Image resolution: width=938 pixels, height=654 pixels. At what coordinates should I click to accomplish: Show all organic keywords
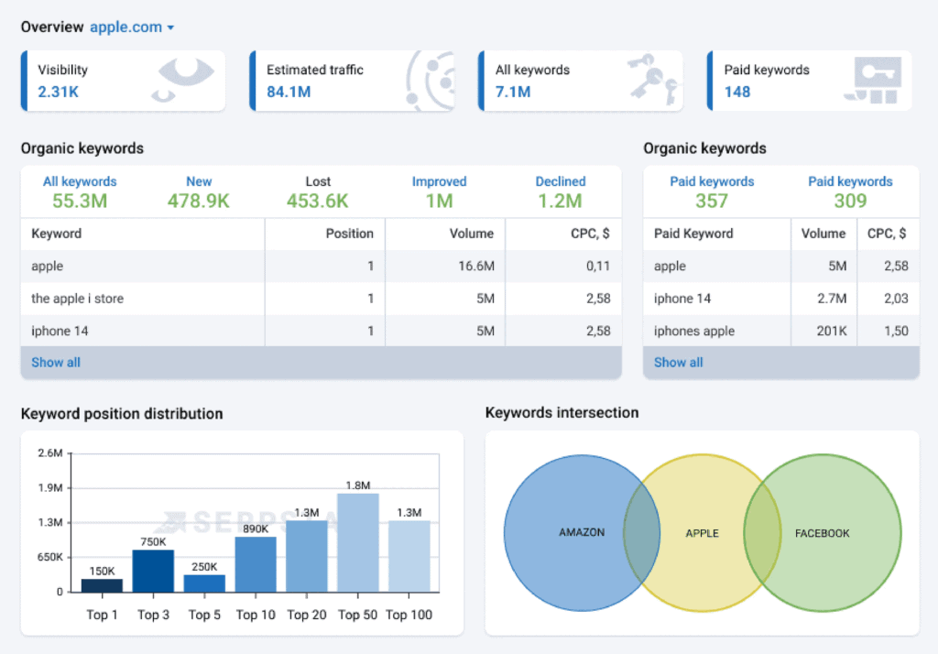click(55, 362)
